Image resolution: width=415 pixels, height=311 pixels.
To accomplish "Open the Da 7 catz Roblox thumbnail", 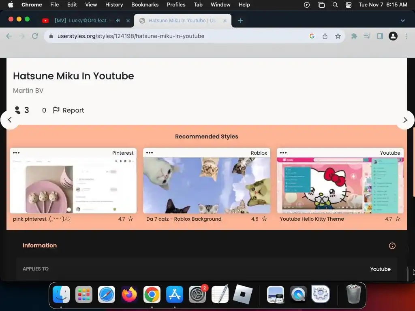I will tap(207, 185).
